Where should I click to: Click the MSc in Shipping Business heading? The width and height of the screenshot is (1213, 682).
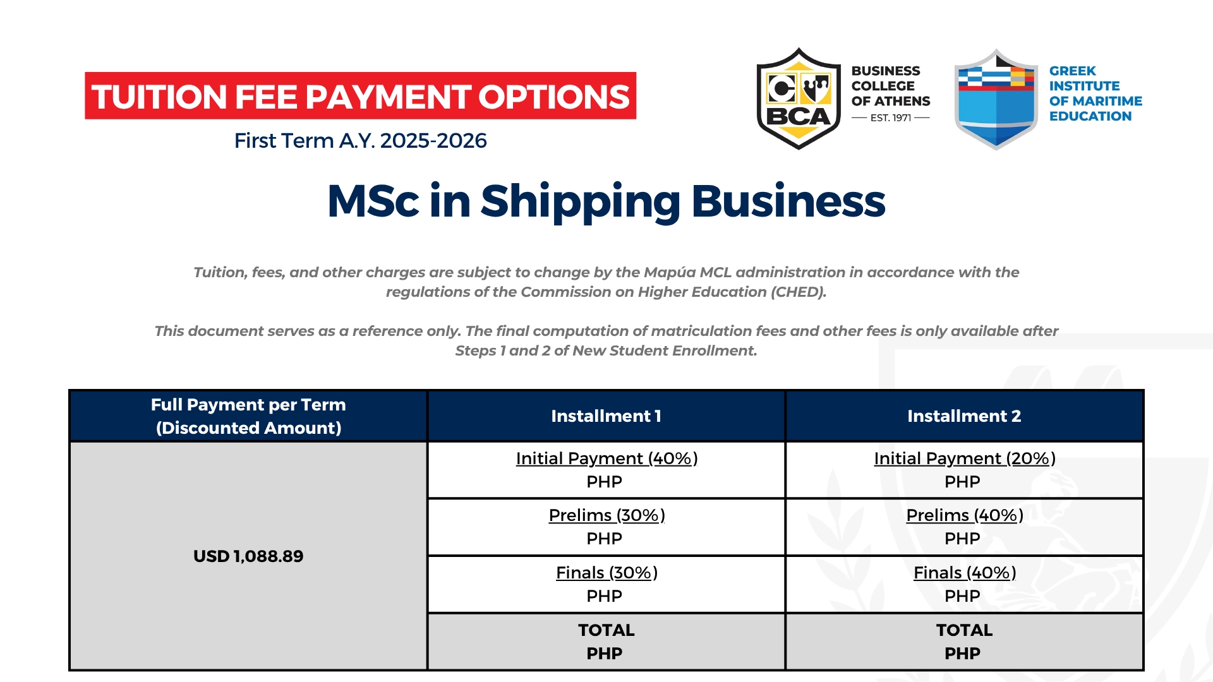(x=606, y=201)
